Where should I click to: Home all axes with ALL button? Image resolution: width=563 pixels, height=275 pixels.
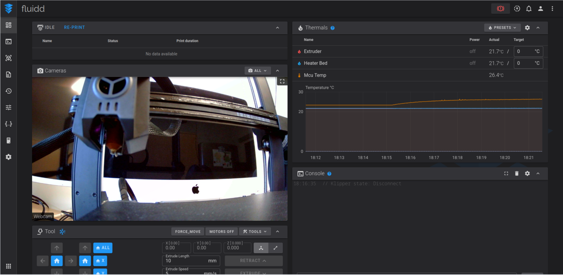click(x=102, y=248)
